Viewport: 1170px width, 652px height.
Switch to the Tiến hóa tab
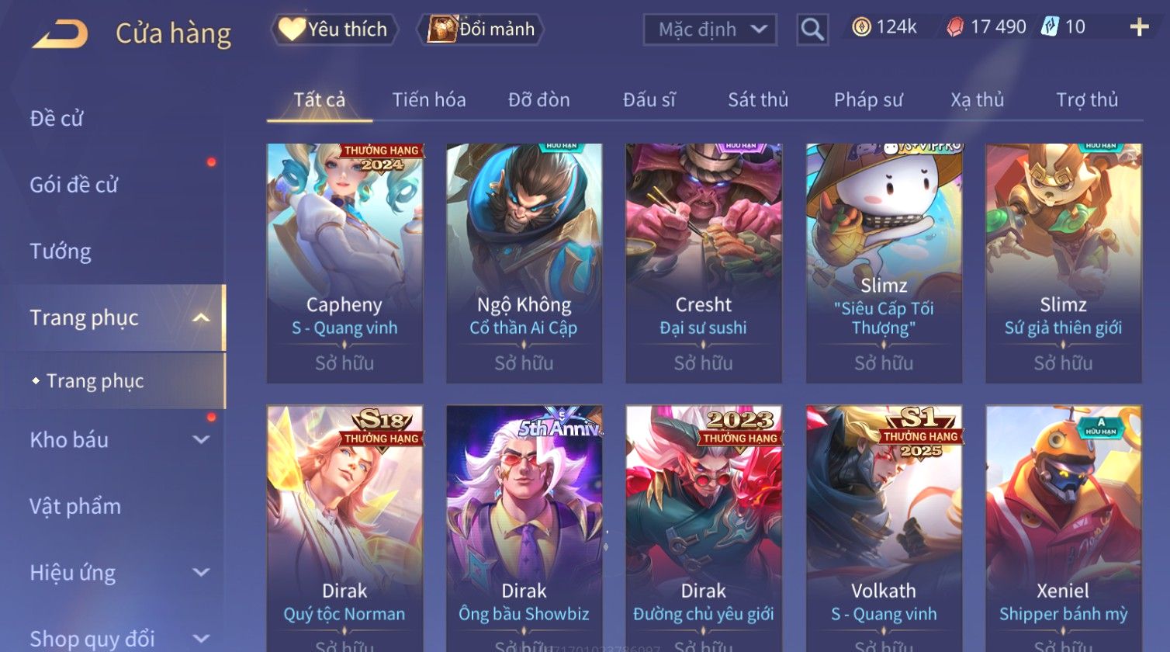pyautogui.click(x=429, y=100)
